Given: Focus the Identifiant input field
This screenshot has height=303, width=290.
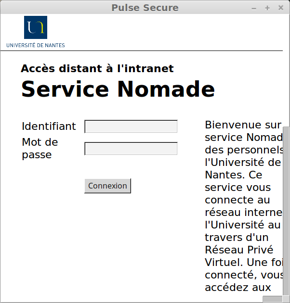Looking at the screenshot, I should click(131, 126).
